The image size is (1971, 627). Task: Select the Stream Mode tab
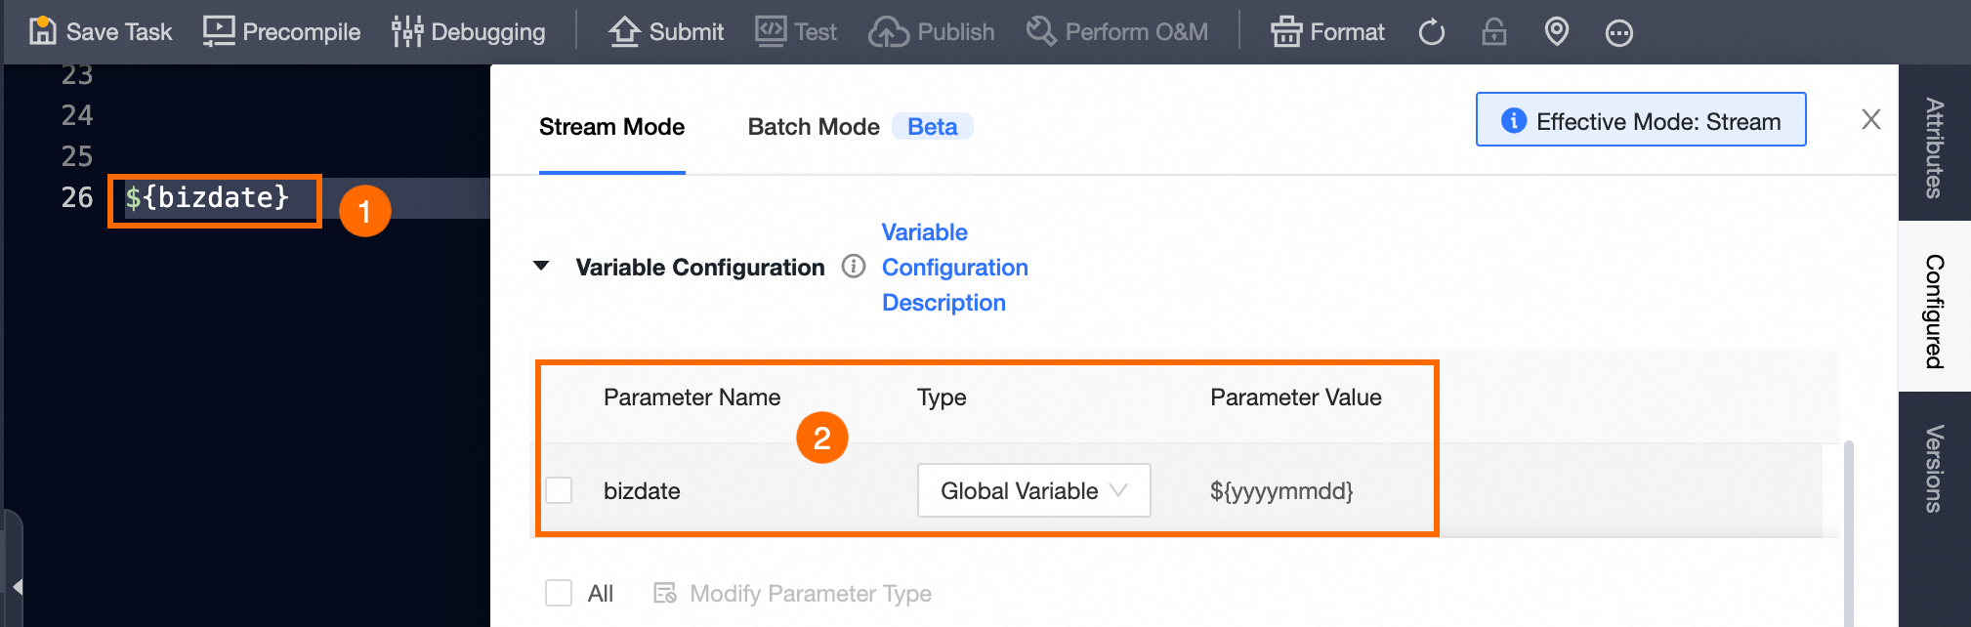(x=611, y=127)
